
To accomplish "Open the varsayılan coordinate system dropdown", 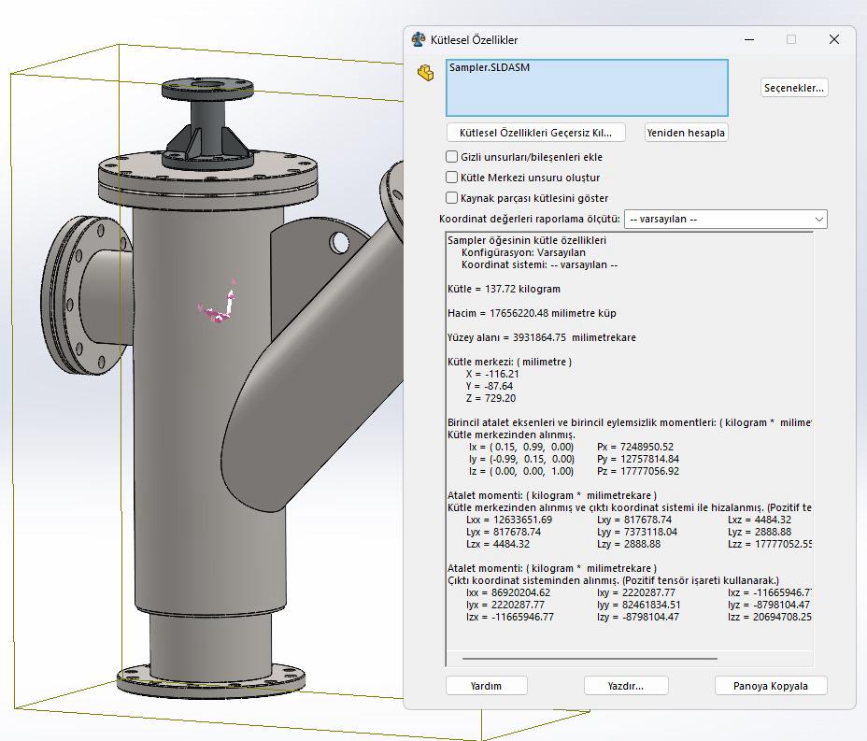I will tap(725, 219).
